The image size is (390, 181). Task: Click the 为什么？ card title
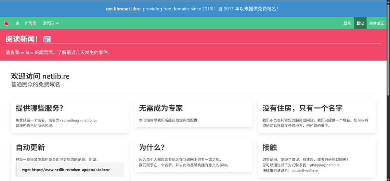(152, 147)
